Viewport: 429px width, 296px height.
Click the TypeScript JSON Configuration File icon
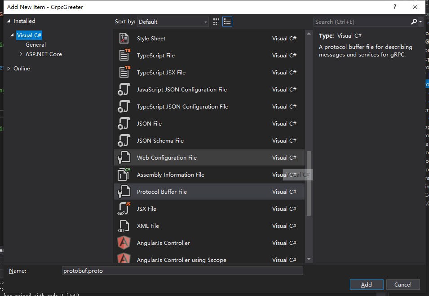click(x=124, y=106)
